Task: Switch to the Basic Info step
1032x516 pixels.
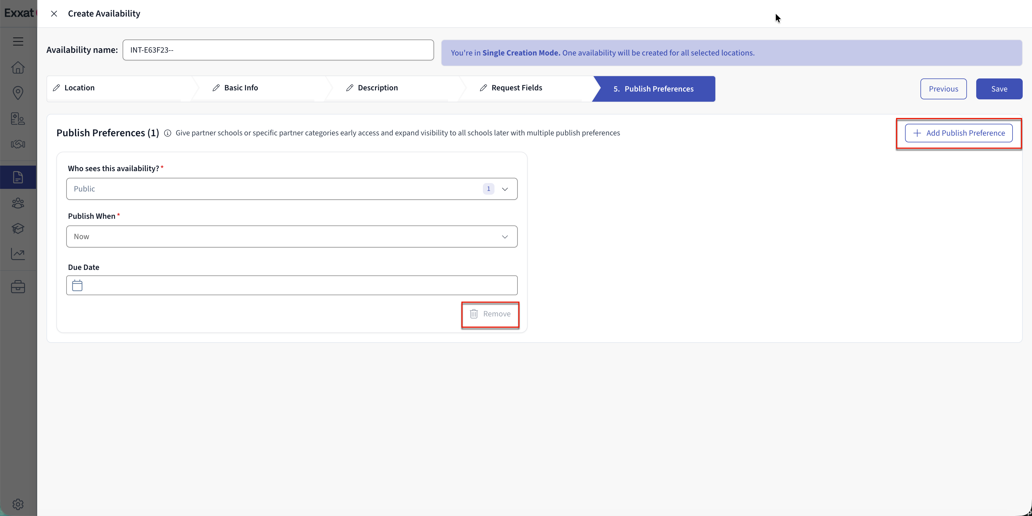Action: 241,88
